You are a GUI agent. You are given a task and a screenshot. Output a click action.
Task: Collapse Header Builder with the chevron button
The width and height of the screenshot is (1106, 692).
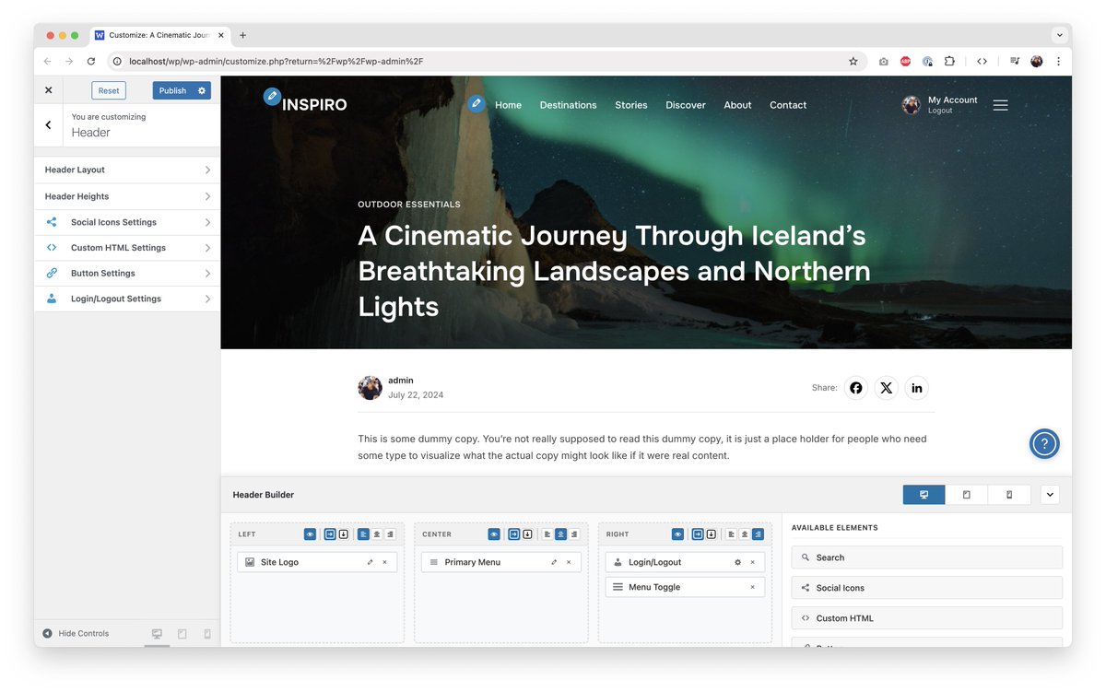click(1050, 495)
